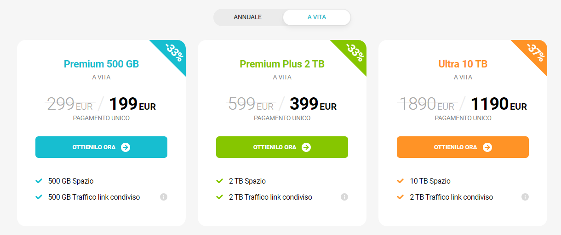561x235 pixels.
Task: Click the Ultra 10 TB plan title
Action: pos(463,64)
